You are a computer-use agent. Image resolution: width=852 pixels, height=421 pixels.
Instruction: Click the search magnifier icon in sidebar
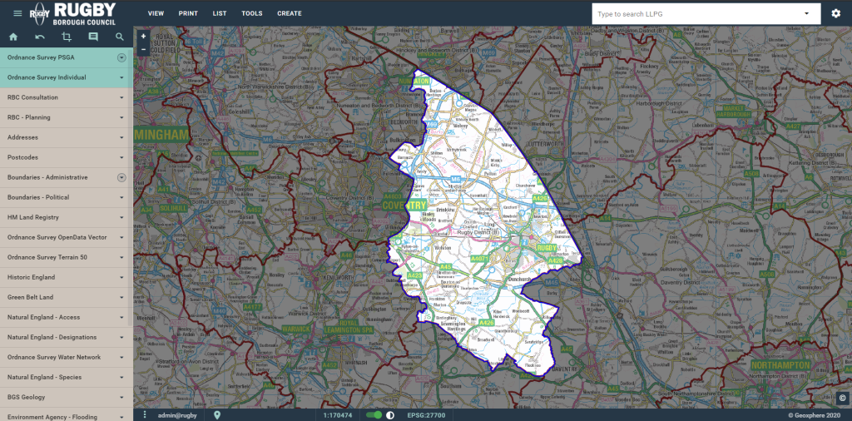(120, 37)
